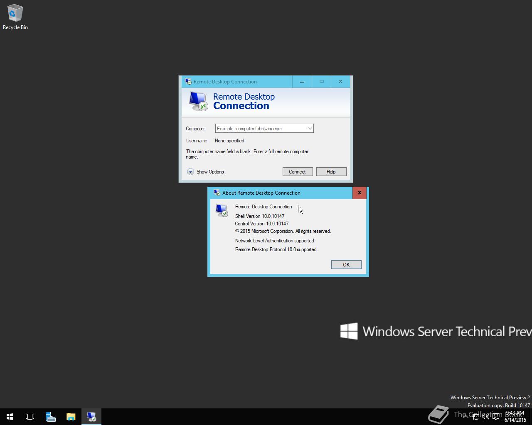Click the 'Shell Version 10.0.10147' text

pyautogui.click(x=260, y=216)
